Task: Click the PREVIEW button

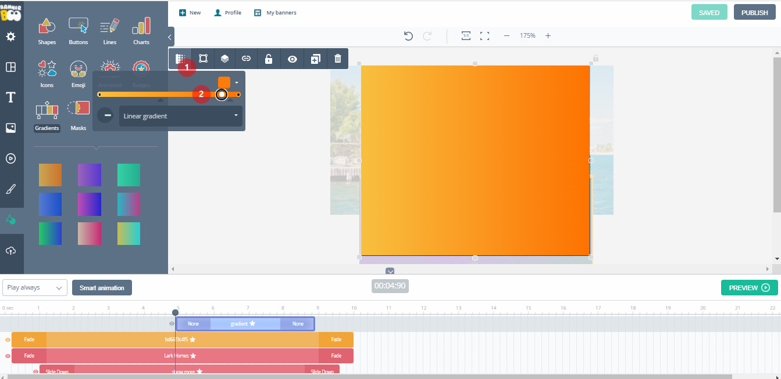Action: pos(750,288)
